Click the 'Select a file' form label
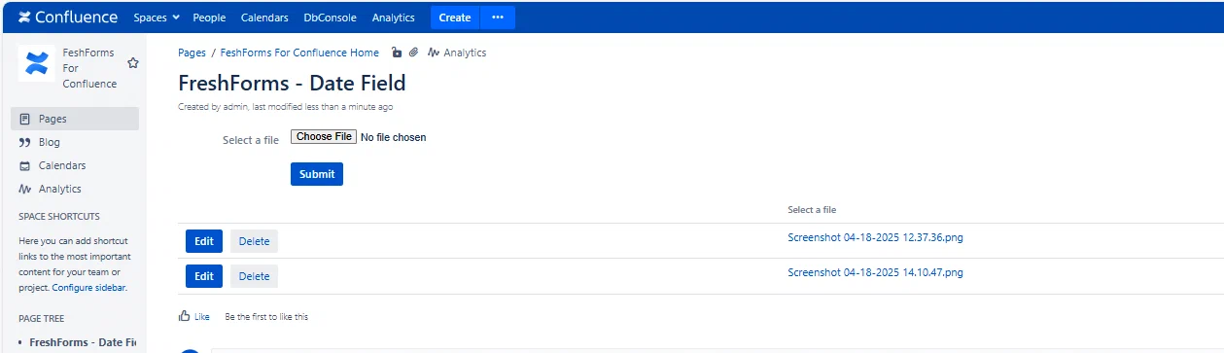The width and height of the screenshot is (1224, 353). (x=251, y=140)
